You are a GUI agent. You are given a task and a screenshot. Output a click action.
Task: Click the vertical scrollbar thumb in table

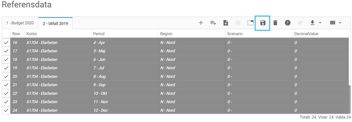click(350, 99)
